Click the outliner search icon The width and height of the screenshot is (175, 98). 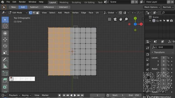163,13
